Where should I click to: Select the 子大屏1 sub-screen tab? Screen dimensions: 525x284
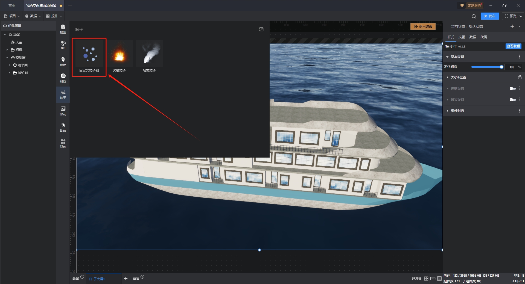pyautogui.click(x=104, y=279)
